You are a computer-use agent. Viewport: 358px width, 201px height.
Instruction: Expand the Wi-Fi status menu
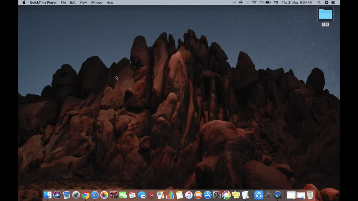point(254,3)
